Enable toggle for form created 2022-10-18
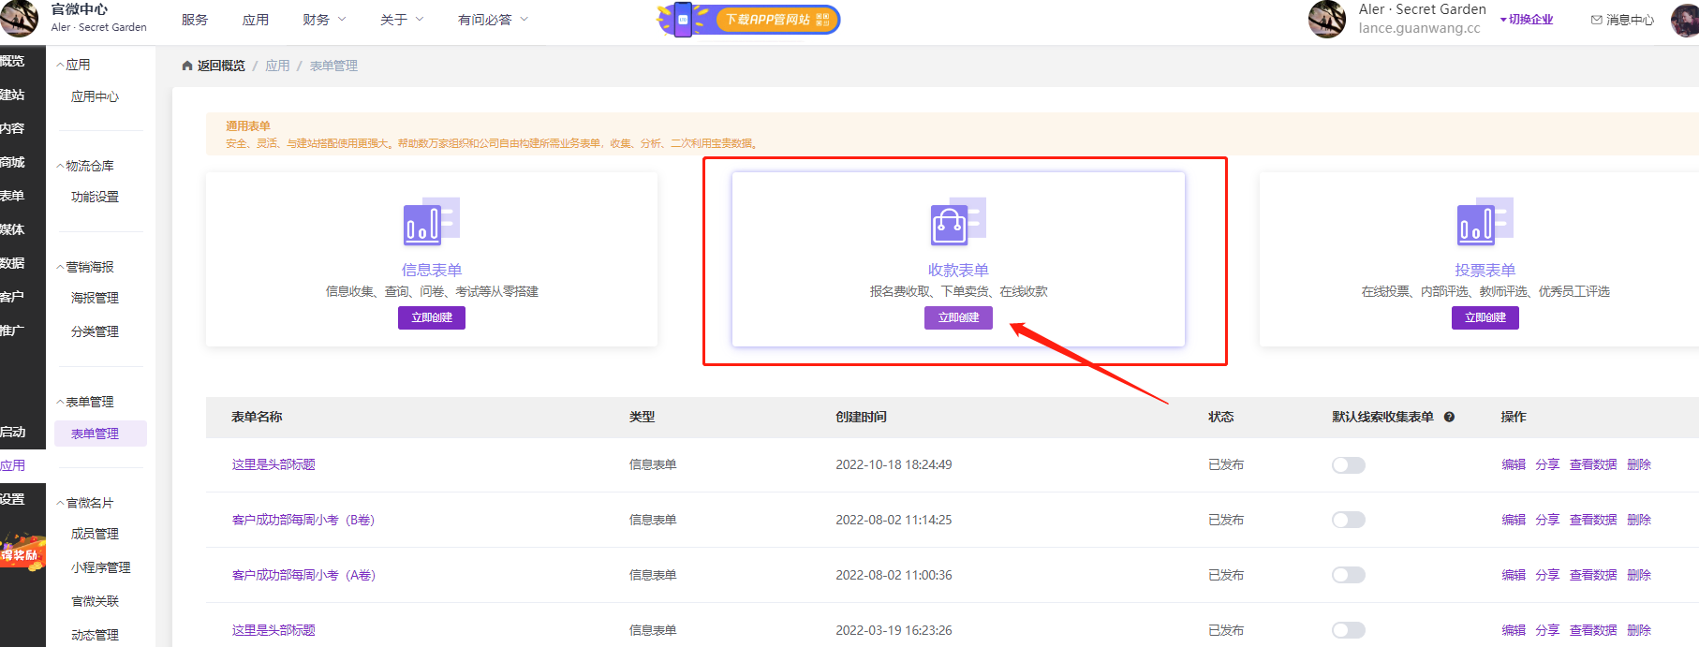Screen dimensions: 1699x647 pyautogui.click(x=1348, y=465)
